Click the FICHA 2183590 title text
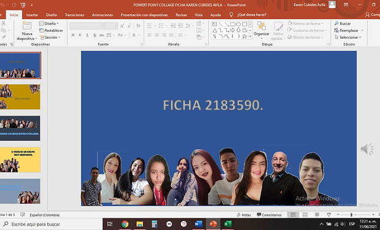Image resolution: width=380 pixels, height=230 pixels. point(213,105)
